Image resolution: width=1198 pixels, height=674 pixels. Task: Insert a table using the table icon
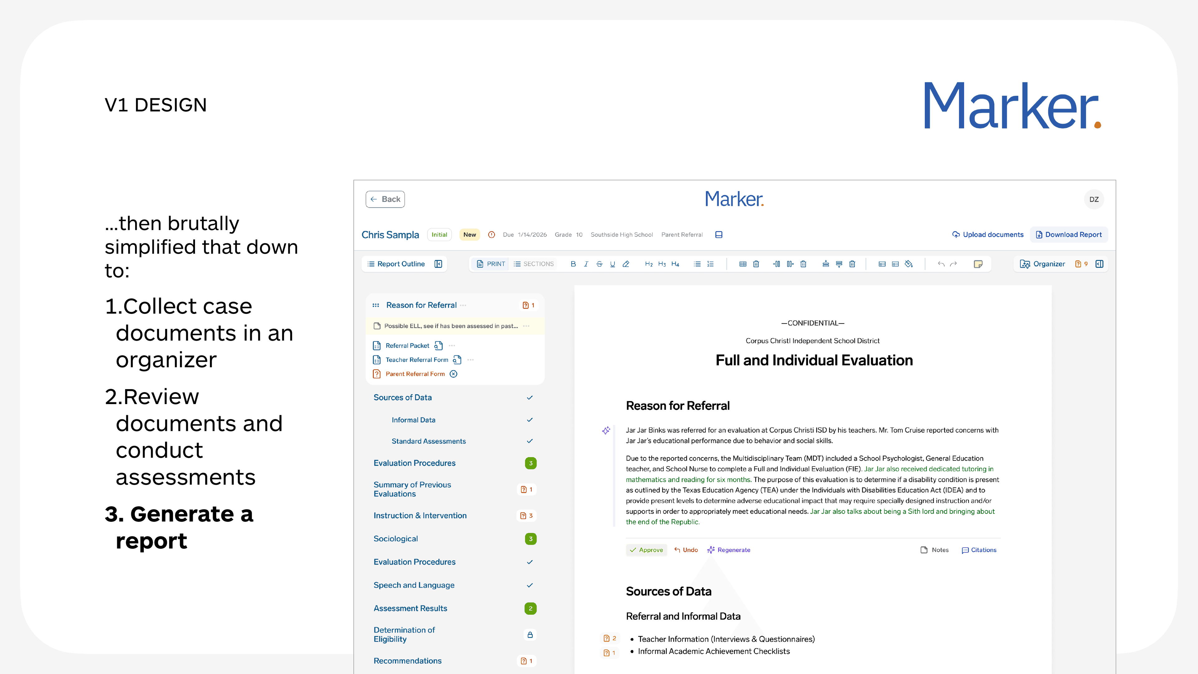pos(743,264)
